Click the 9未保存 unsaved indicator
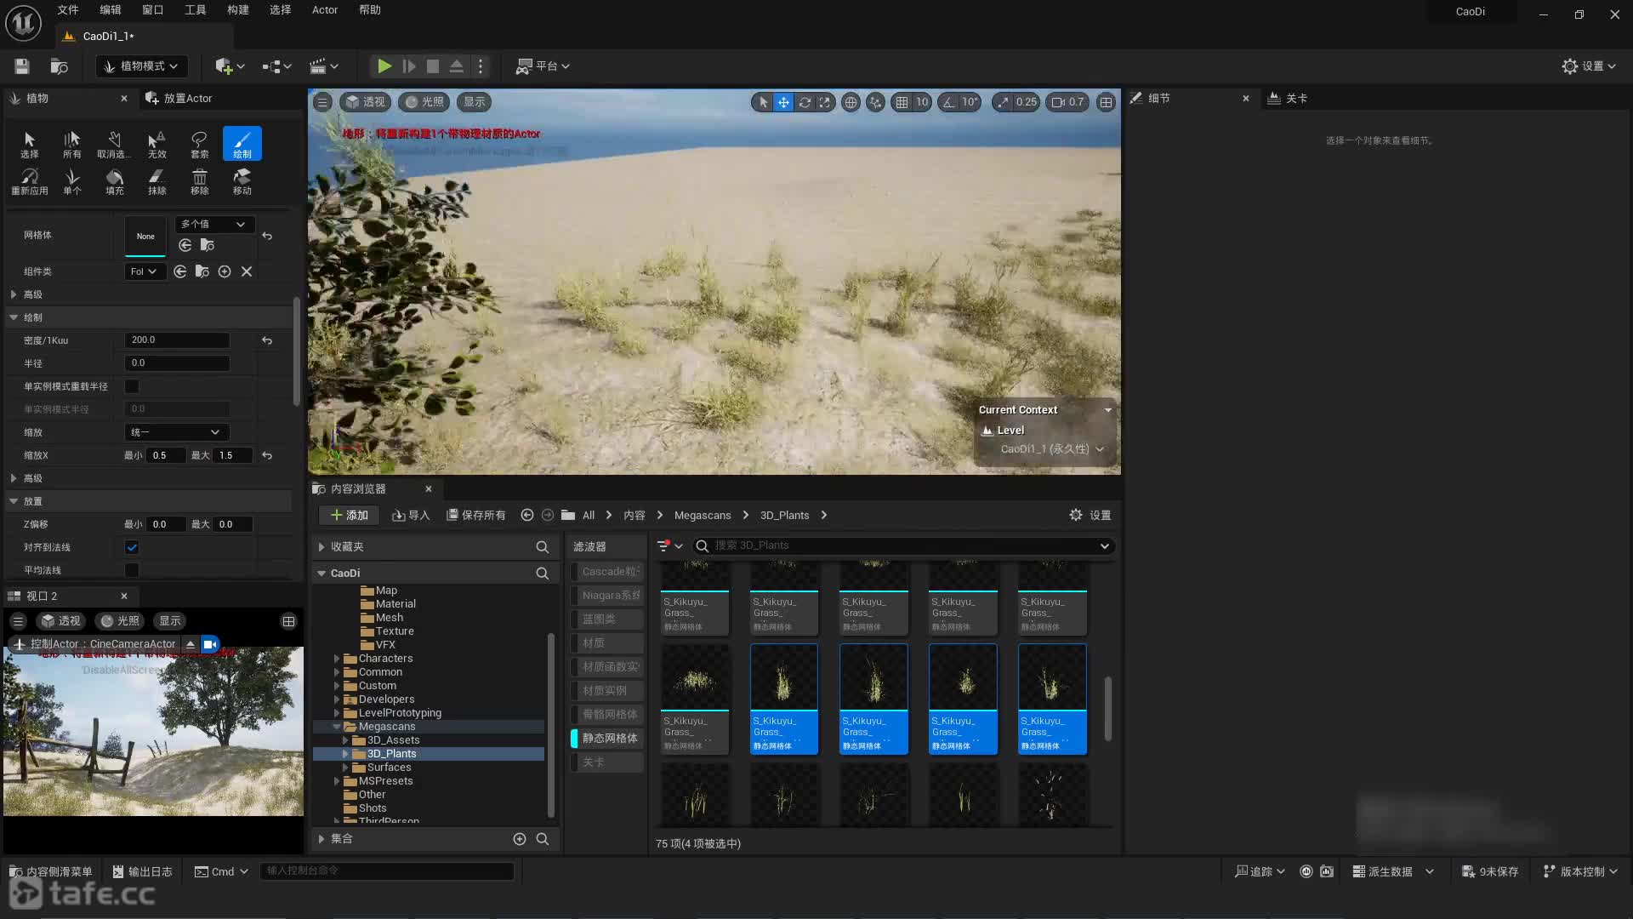The width and height of the screenshot is (1633, 919). 1490,871
